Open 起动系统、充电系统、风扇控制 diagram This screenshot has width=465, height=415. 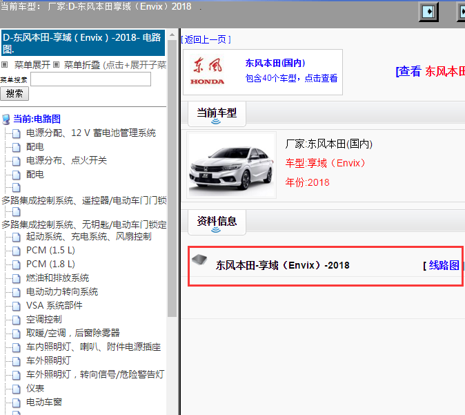point(89,236)
